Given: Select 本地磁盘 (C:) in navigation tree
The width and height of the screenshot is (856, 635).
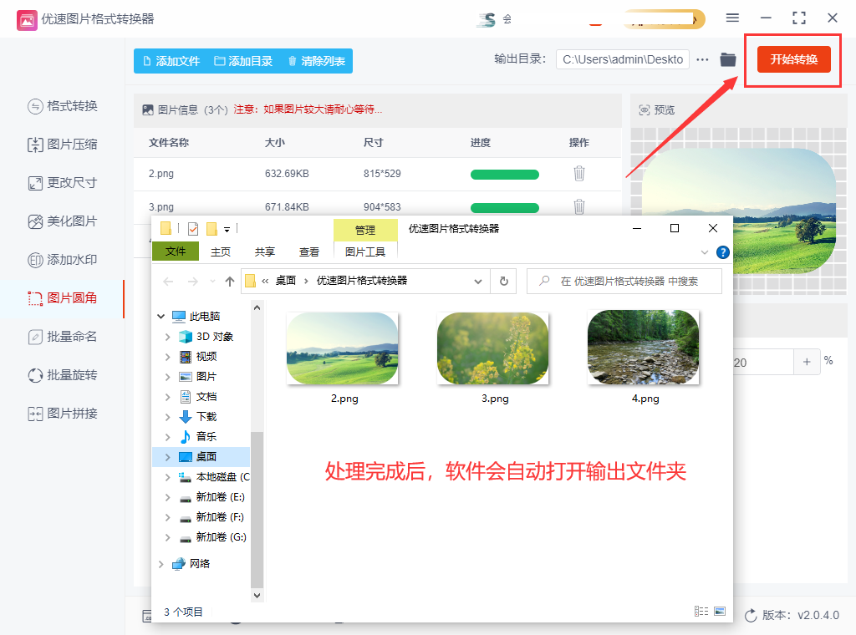Looking at the screenshot, I should (x=214, y=477).
